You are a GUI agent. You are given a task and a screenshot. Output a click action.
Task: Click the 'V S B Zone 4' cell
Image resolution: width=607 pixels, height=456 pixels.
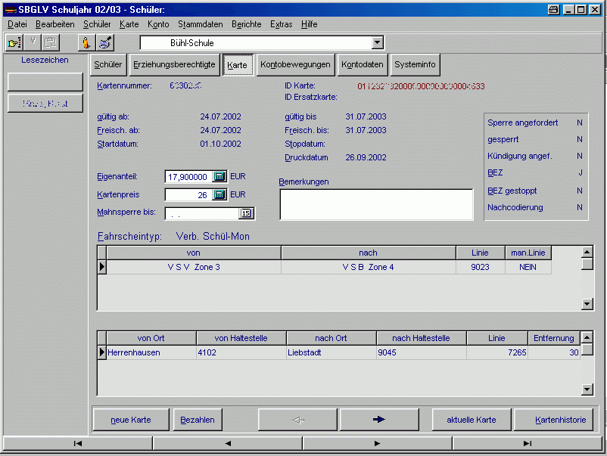[368, 267]
